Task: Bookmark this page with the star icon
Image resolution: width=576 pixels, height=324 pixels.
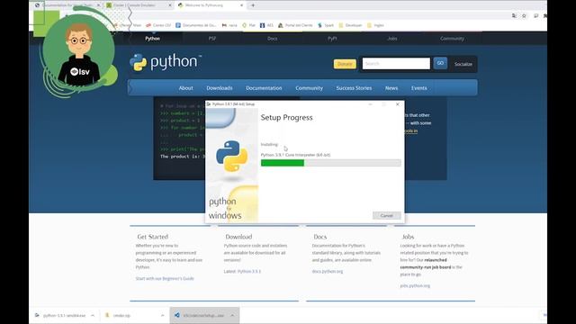Action: pos(524,16)
